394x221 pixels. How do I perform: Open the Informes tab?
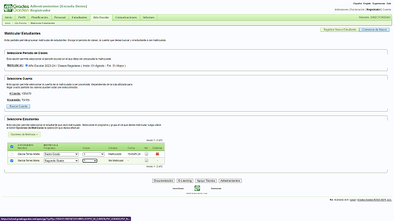pyautogui.click(x=148, y=18)
